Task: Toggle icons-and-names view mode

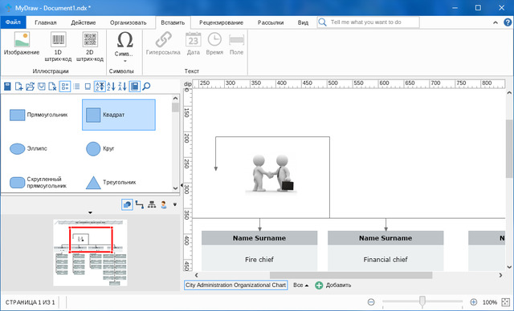Action: 65,87
